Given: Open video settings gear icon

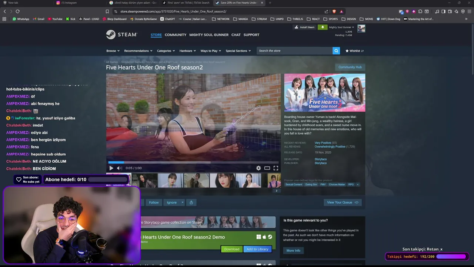Looking at the screenshot, I should click(x=258, y=168).
